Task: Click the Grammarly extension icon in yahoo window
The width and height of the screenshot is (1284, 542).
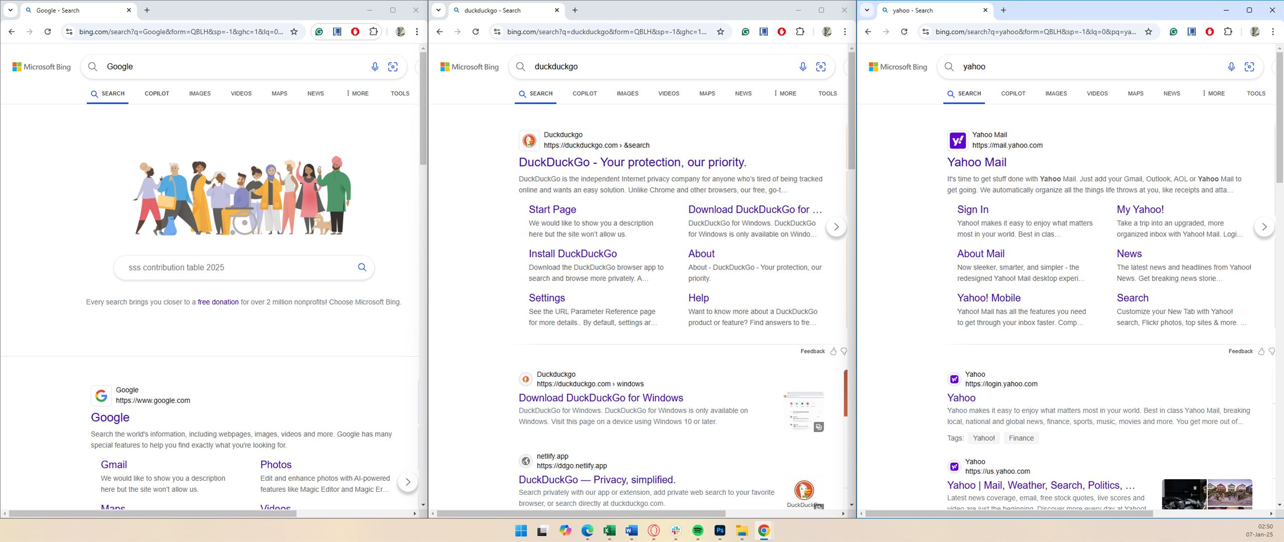Action: click(x=1174, y=32)
